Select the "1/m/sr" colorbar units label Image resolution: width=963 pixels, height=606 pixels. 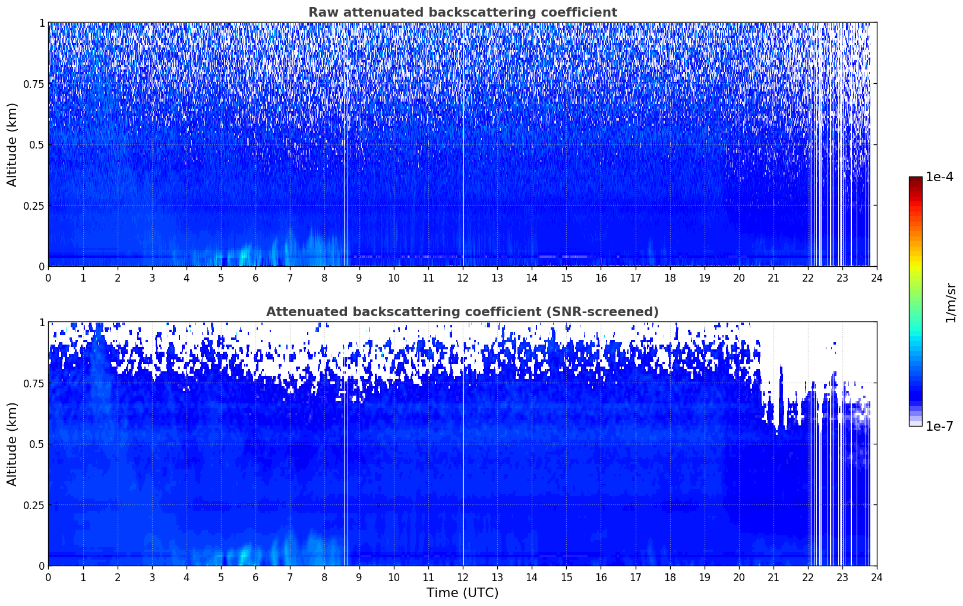(x=951, y=302)
